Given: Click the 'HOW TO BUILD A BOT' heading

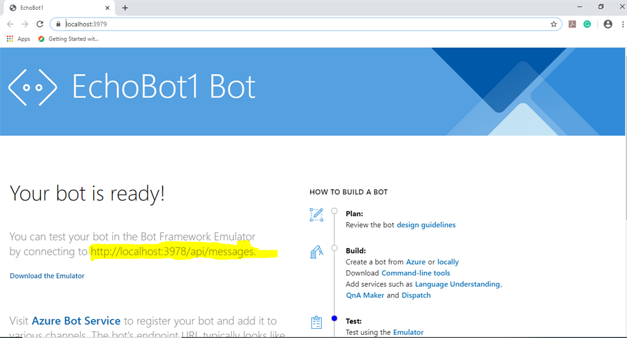Looking at the screenshot, I should [x=348, y=192].
